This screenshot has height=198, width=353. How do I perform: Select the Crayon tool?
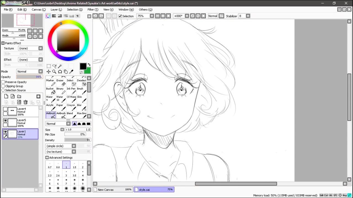[x=71, y=107]
